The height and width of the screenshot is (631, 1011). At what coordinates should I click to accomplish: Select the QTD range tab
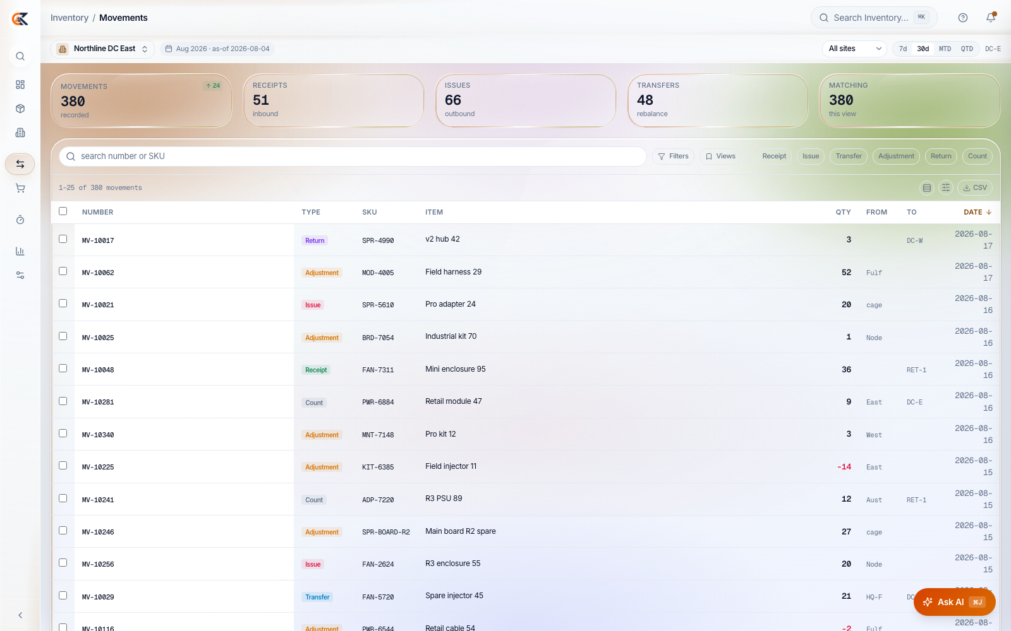[x=967, y=49]
